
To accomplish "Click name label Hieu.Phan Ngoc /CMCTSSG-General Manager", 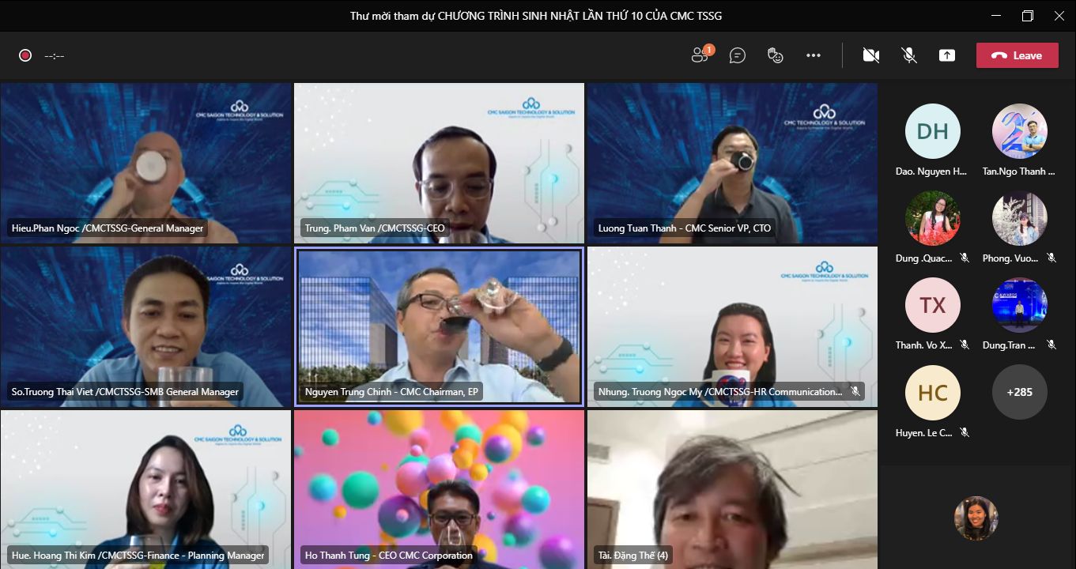I will [108, 228].
